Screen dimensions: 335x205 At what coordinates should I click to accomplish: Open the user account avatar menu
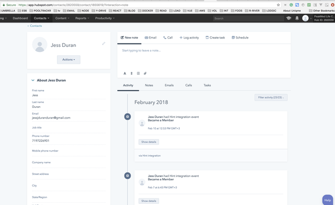point(305,18)
